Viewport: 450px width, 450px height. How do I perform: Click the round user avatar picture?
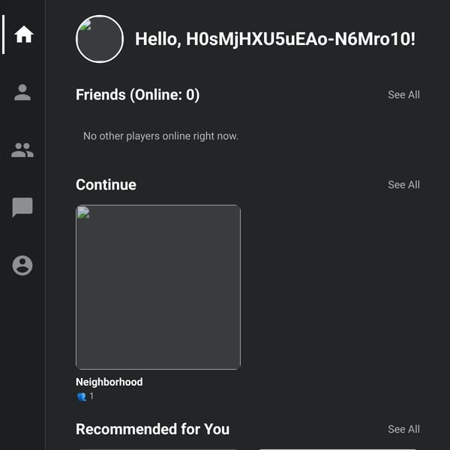pos(100,39)
